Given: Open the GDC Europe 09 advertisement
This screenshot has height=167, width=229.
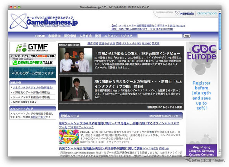Looking at the screenshot, I should pos(201,99).
